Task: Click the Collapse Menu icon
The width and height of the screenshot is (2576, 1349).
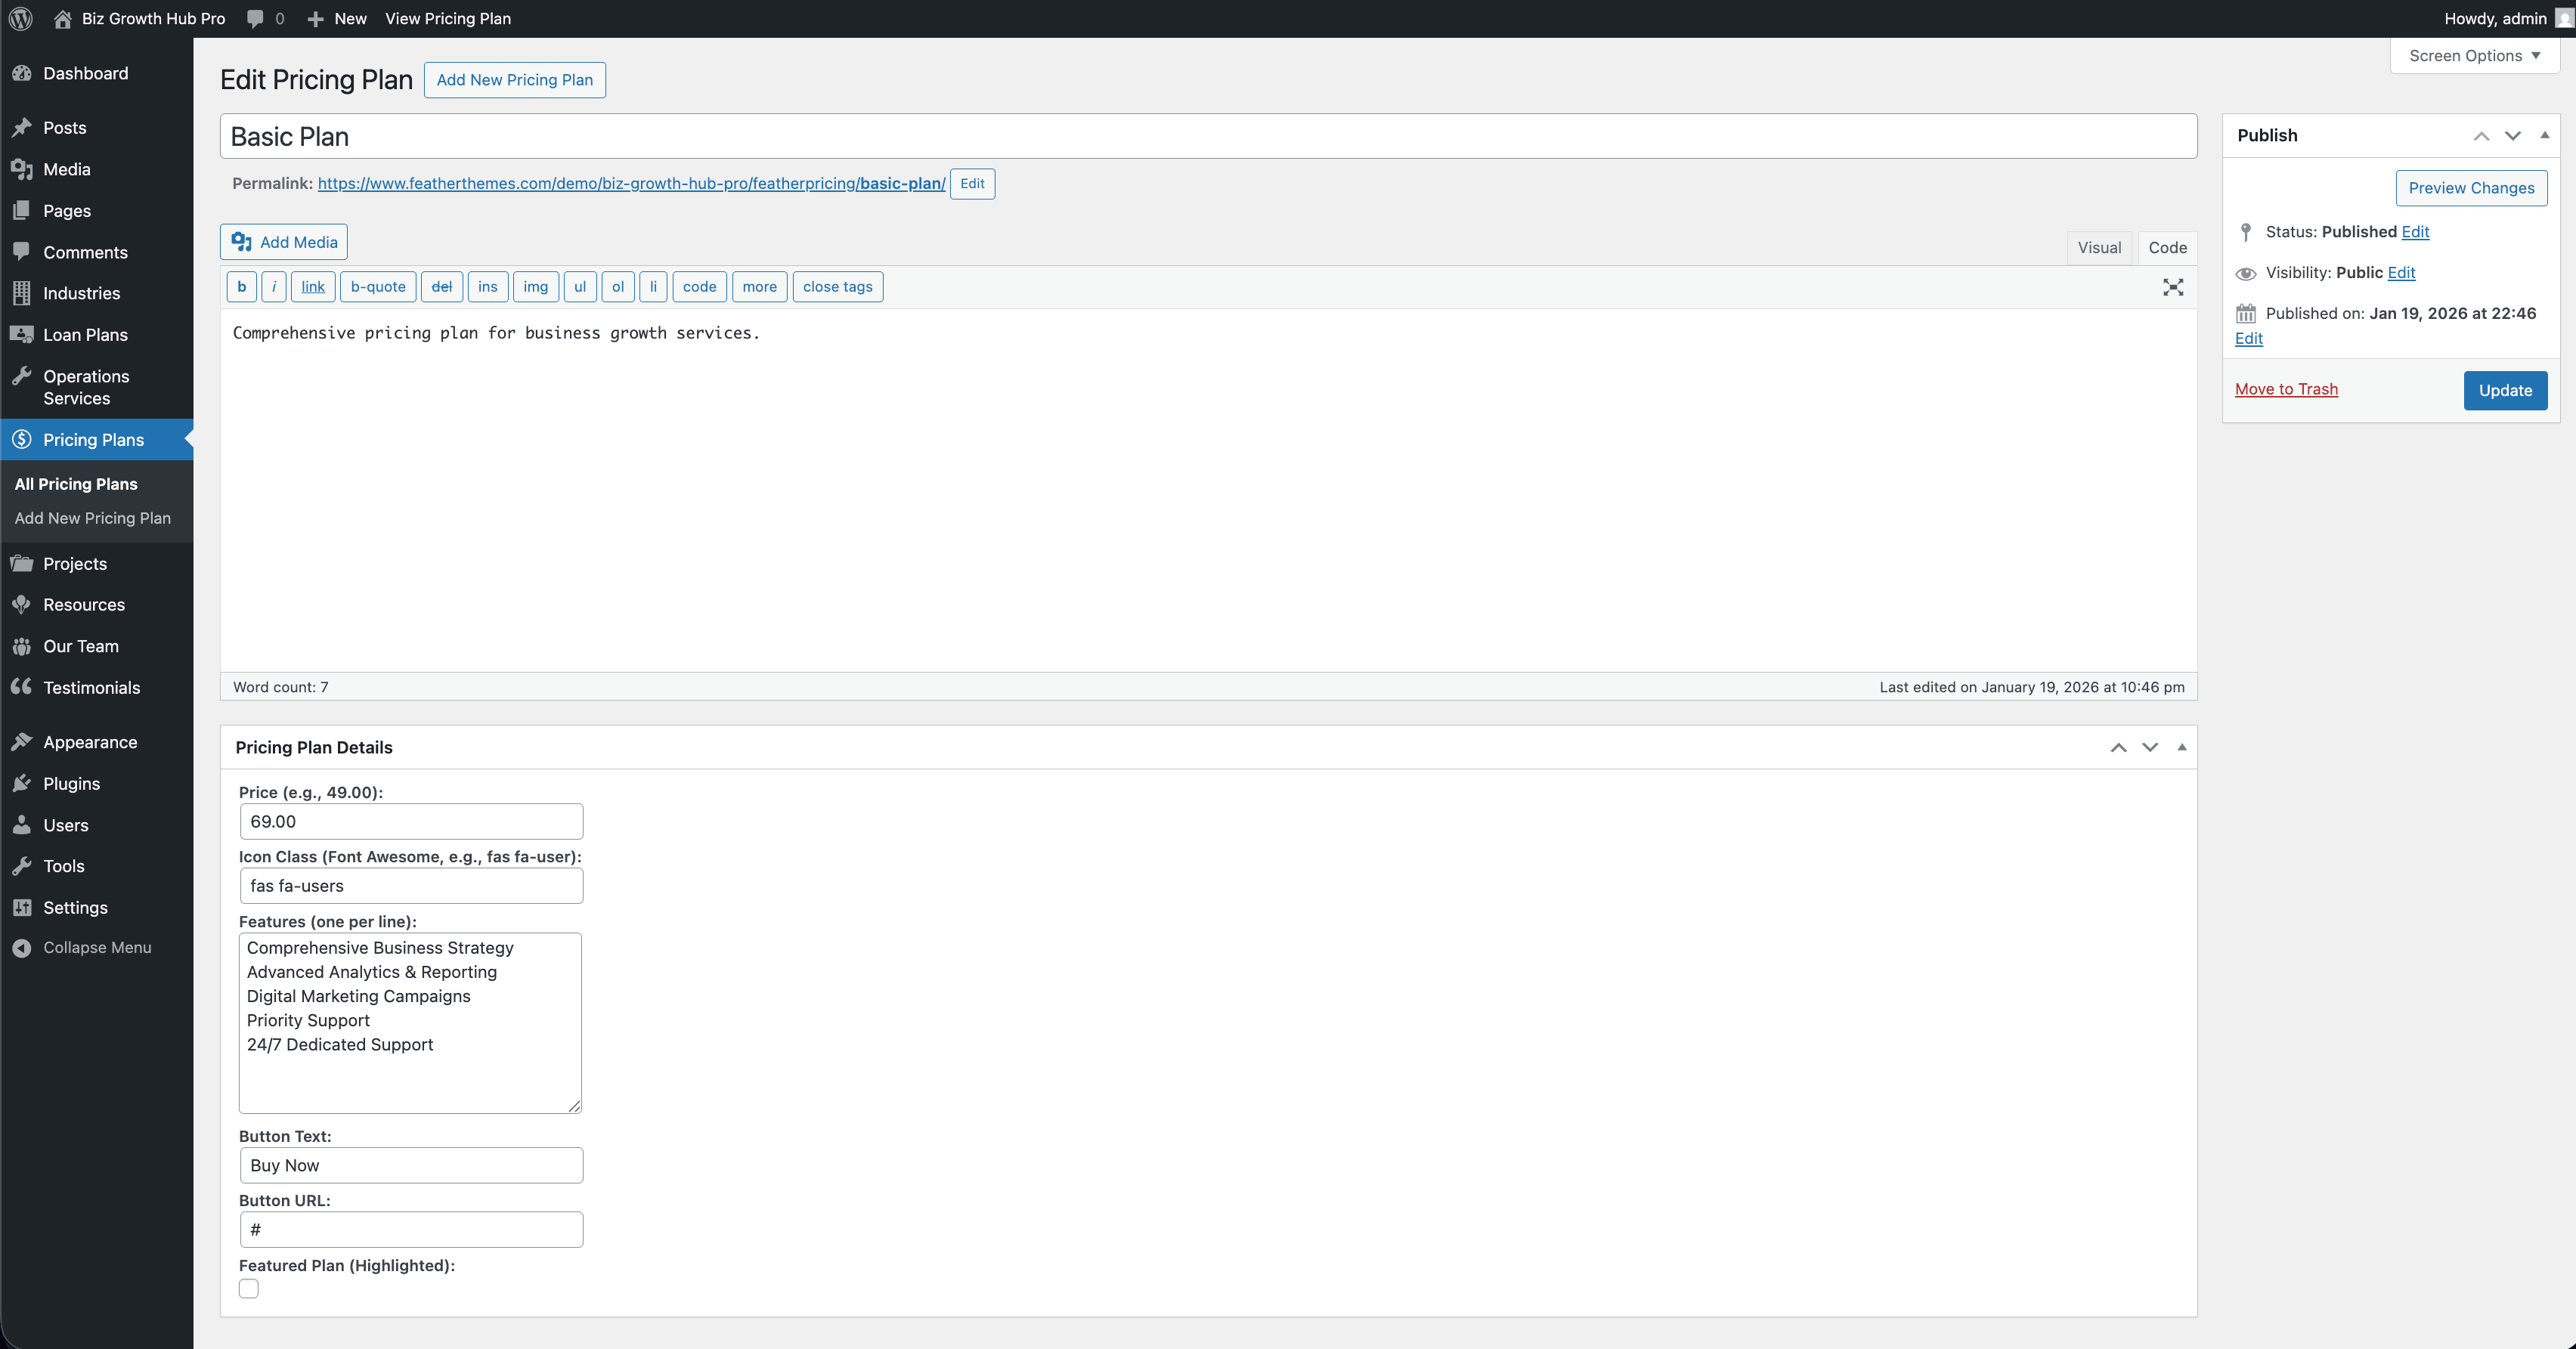Action: (21, 948)
